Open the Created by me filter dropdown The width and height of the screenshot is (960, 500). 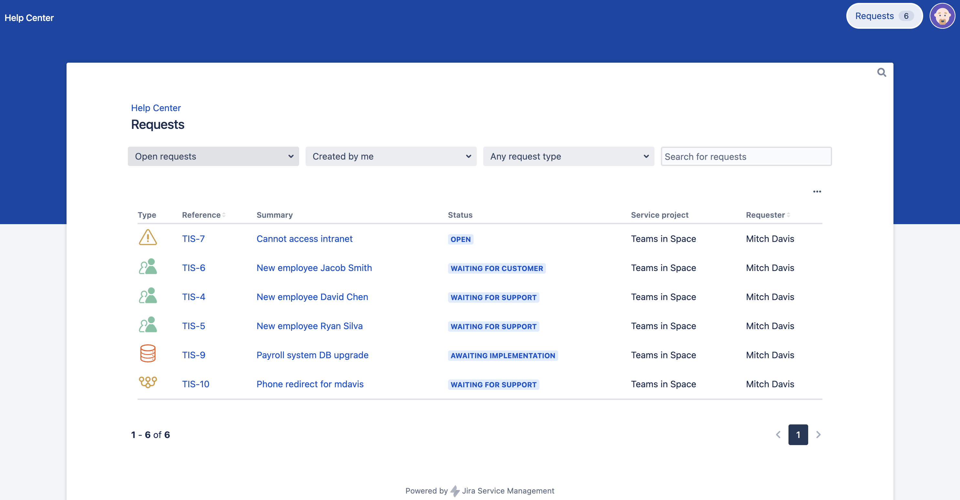[x=391, y=156]
